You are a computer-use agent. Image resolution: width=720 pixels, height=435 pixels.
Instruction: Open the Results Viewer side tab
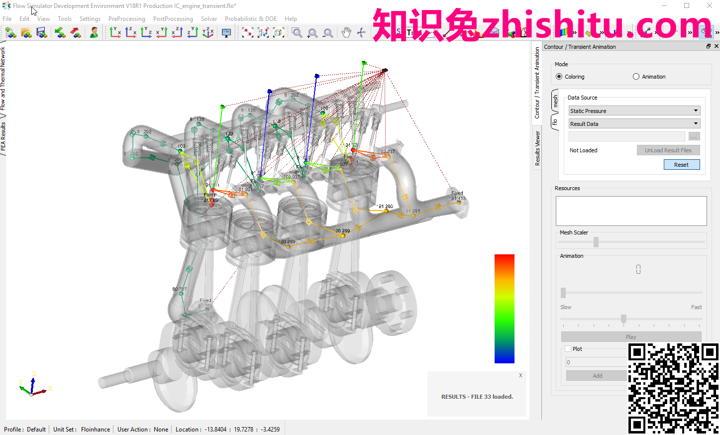tap(537, 148)
